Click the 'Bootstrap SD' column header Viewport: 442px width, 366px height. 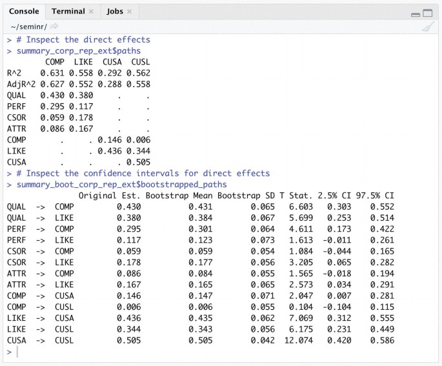point(246,196)
